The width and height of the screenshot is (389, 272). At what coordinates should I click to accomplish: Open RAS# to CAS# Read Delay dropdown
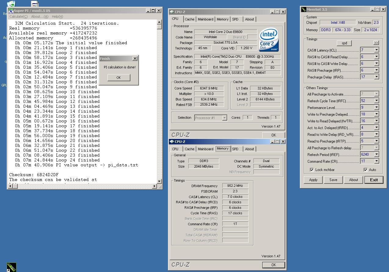click(x=376, y=57)
